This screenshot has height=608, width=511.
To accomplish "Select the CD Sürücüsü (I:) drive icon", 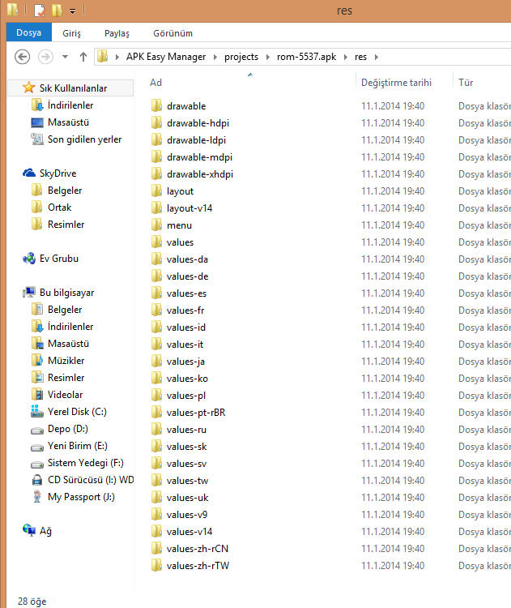I will coord(37,480).
